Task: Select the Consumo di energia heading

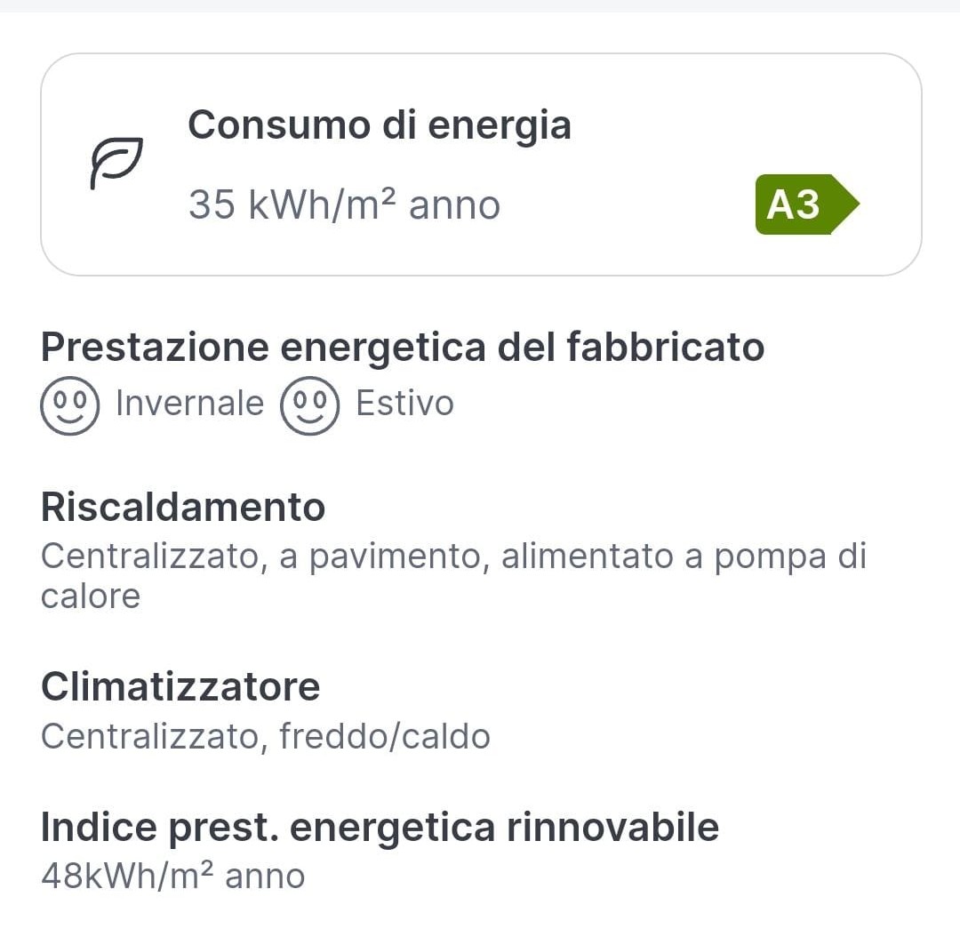Action: (380, 125)
